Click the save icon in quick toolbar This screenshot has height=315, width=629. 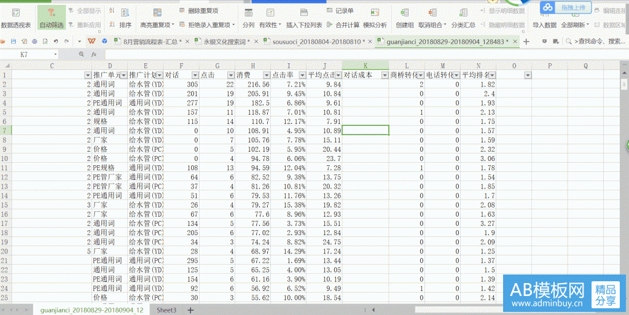[x=14, y=41]
